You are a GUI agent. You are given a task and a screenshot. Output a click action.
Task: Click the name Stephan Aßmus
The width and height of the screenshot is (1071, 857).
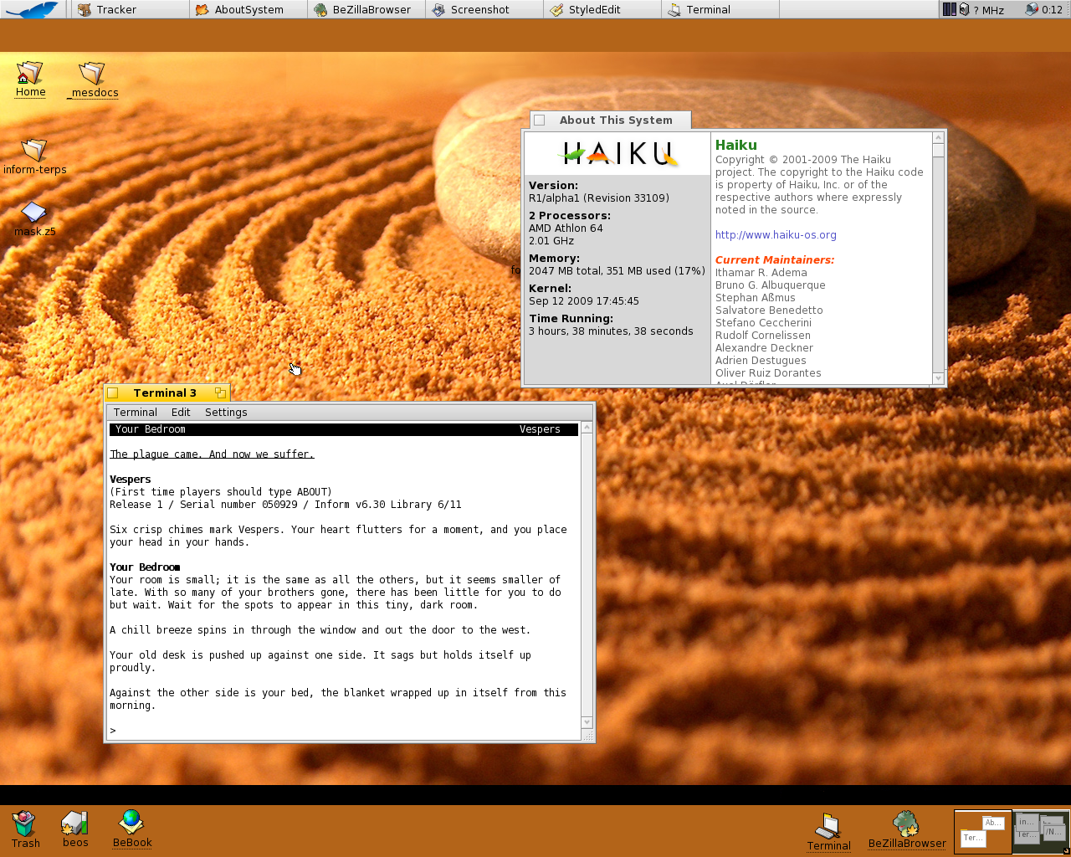click(x=756, y=298)
